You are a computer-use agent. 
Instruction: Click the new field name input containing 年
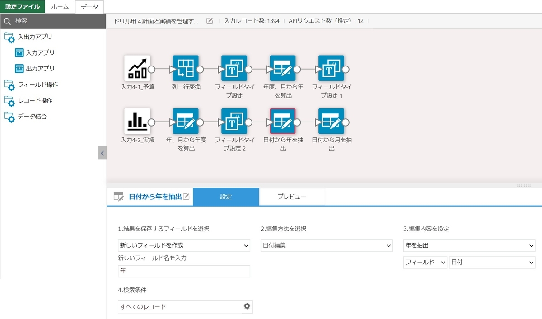pos(184,271)
